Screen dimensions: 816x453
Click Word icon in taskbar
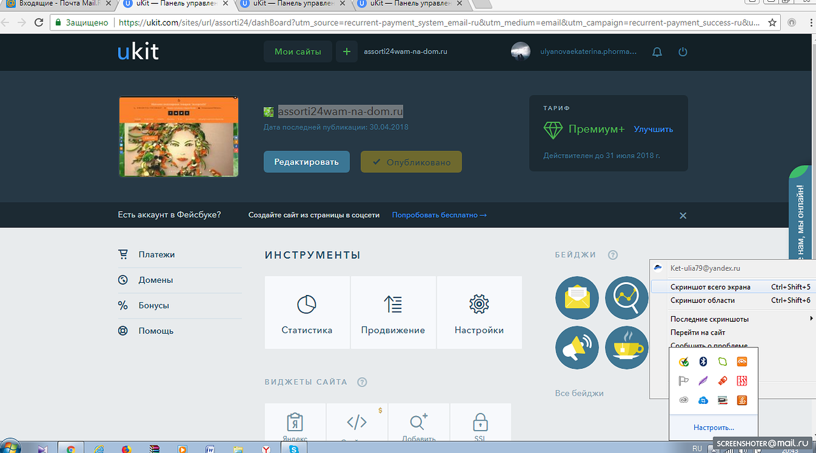pos(210,448)
